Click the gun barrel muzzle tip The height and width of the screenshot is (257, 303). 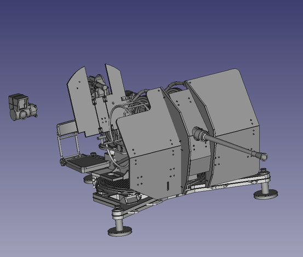(264, 156)
